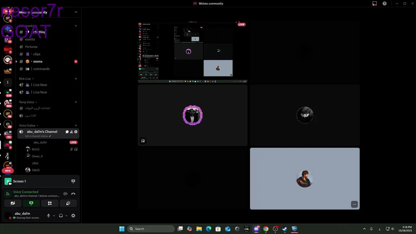Viewport: 416px width, 234px height.
Task: Show hidden system tray icons chevron
Action: (x=364, y=229)
